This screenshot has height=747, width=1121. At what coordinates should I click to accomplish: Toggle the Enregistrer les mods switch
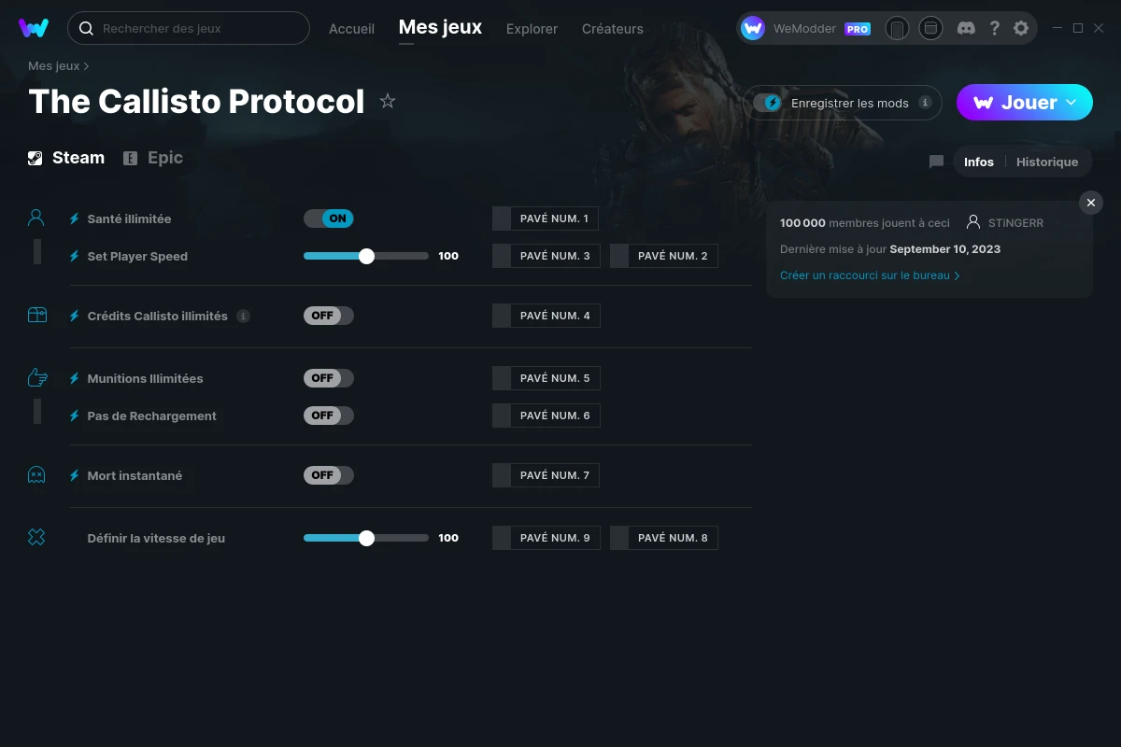[769, 103]
